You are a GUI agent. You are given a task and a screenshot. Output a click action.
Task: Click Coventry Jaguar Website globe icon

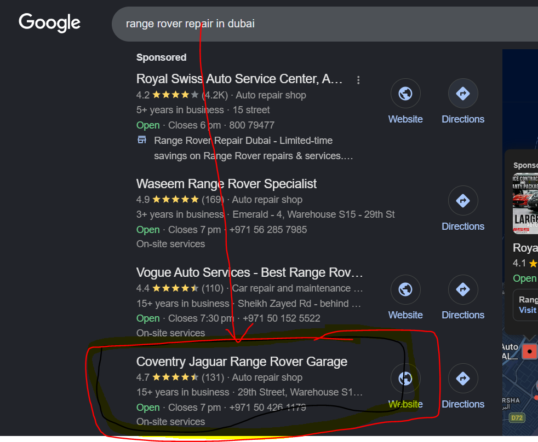coord(405,378)
